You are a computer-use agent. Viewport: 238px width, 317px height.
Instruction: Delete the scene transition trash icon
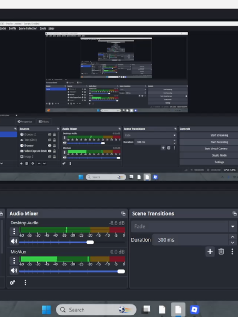[221, 252]
